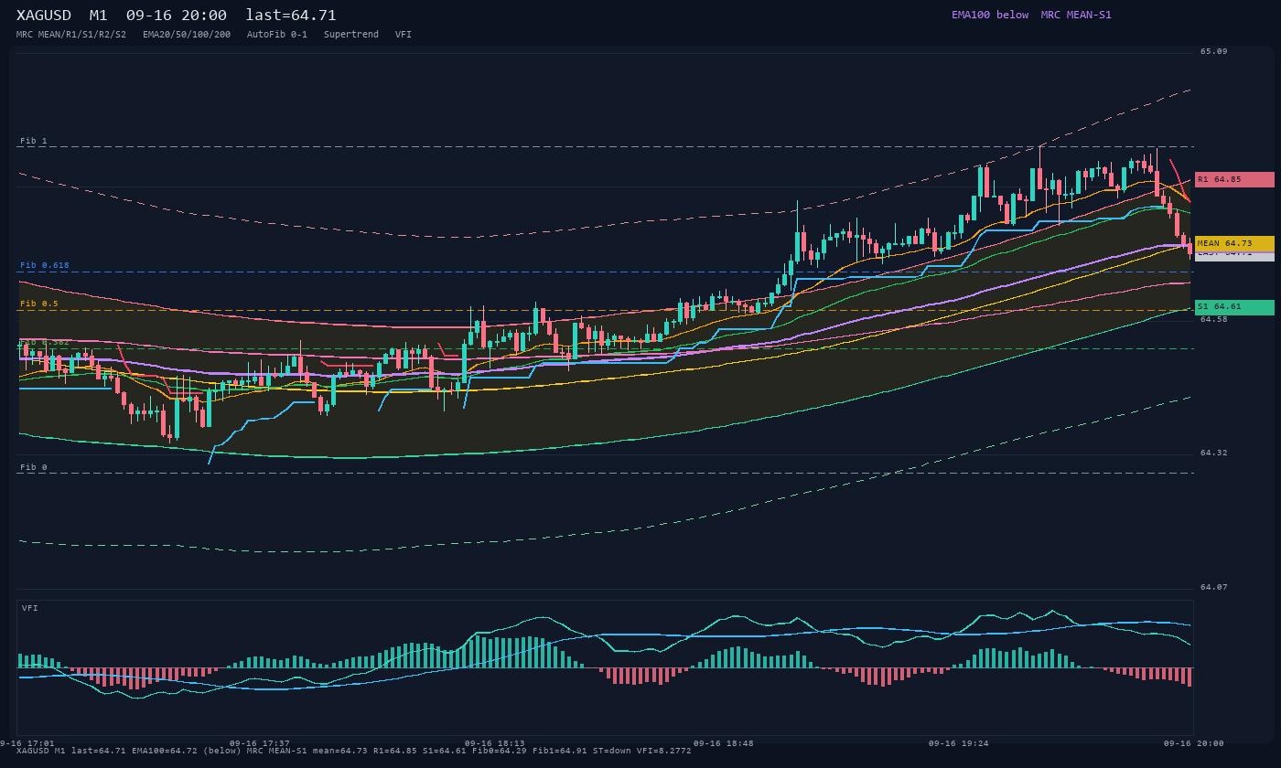This screenshot has height=768, width=1281.
Task: Click the M1 timeframe label in the title
Action: pyautogui.click(x=99, y=16)
